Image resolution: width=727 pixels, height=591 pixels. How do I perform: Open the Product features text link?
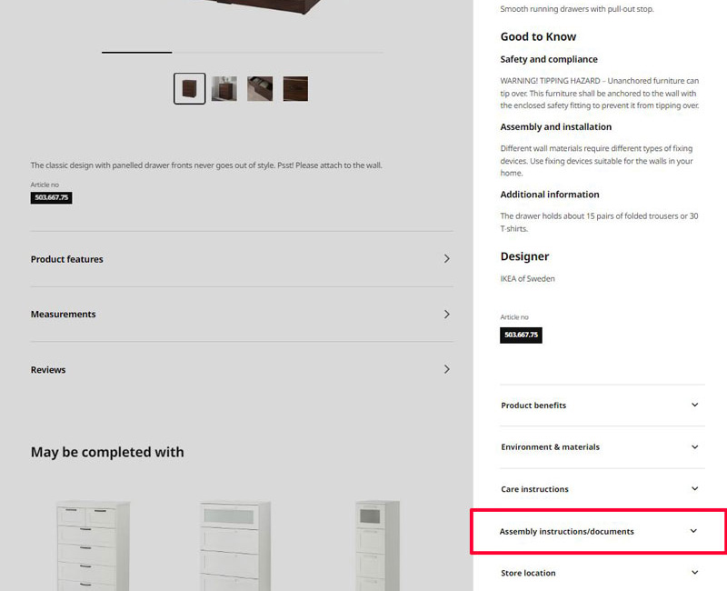(67, 259)
